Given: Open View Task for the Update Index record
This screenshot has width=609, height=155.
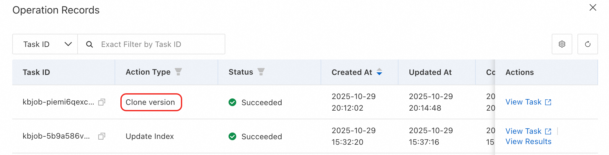Looking at the screenshot, I should click(528, 131).
